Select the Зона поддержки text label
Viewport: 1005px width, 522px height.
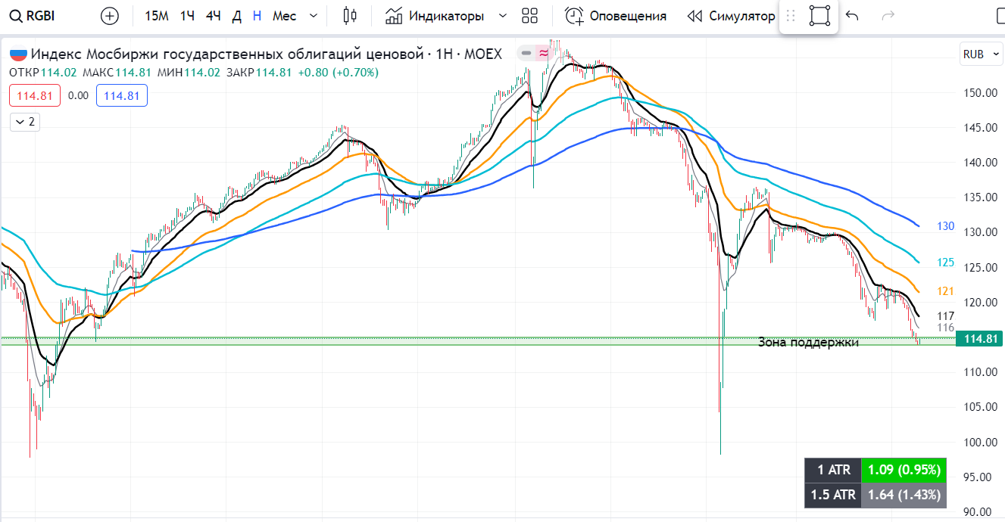[x=808, y=342]
